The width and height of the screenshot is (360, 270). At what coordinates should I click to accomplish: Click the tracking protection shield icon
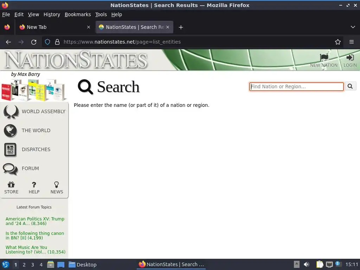click(x=47, y=42)
